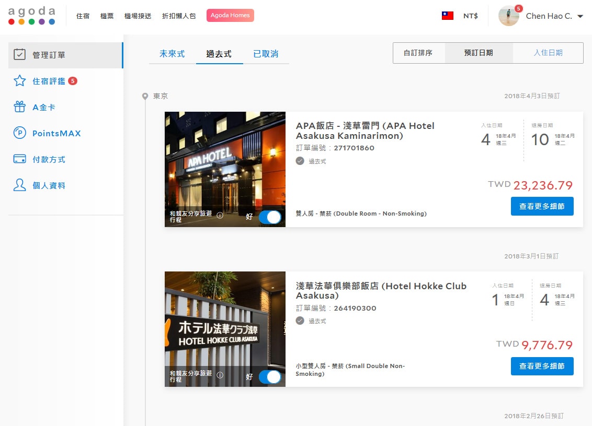Turn off trip sharing for APA Hotel
592x426 pixels.
270,217
